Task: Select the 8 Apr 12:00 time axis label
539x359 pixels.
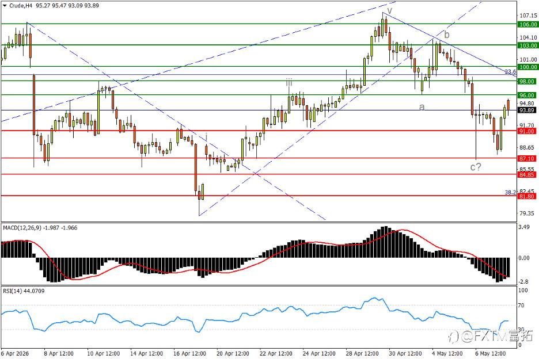Action: (59, 353)
